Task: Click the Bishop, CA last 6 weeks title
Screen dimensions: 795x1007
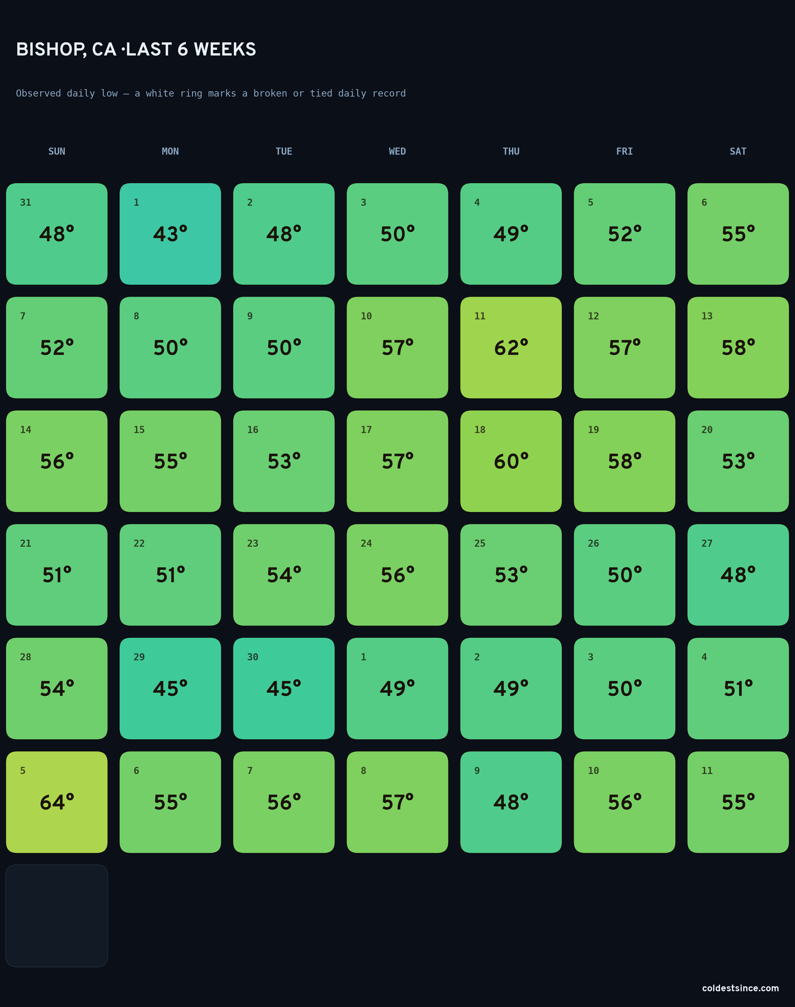Action: (x=136, y=49)
